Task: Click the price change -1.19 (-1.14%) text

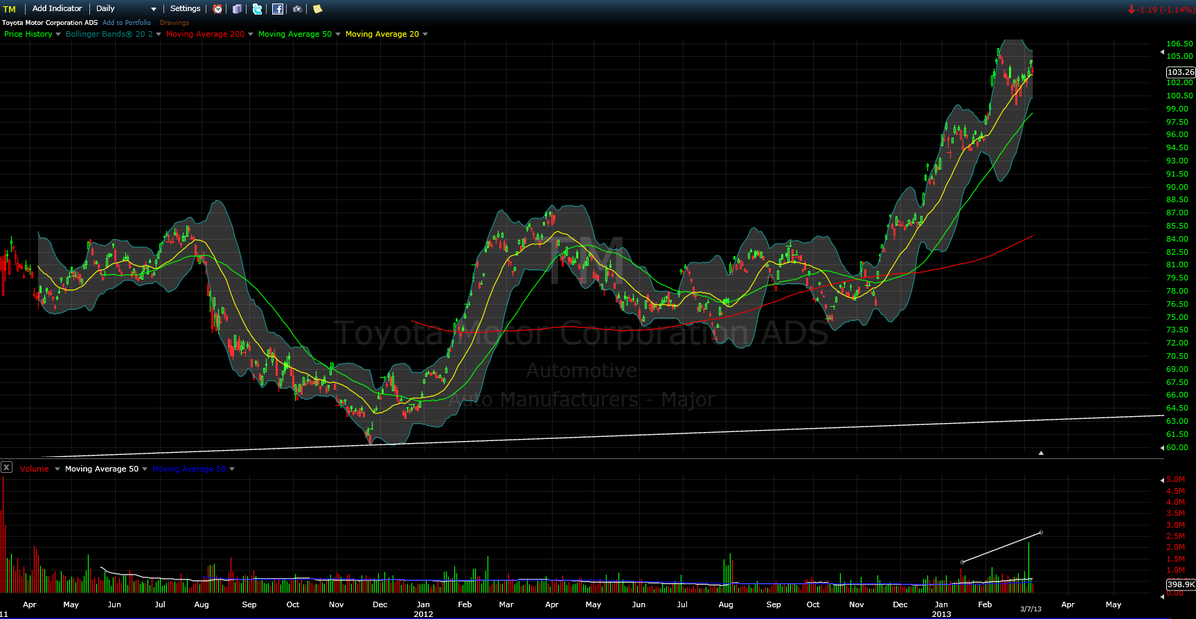Action: coord(1166,10)
